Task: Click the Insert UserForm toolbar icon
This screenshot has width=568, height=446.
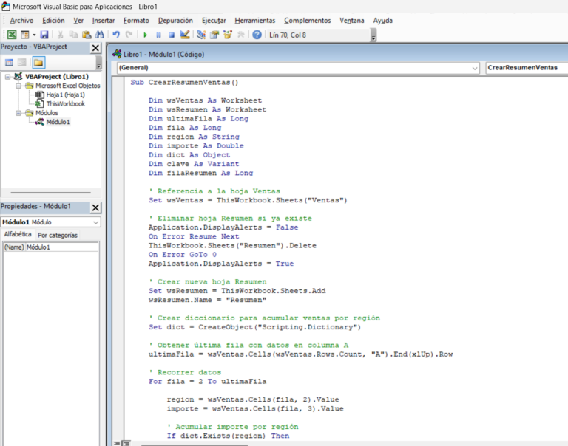Action: point(24,35)
